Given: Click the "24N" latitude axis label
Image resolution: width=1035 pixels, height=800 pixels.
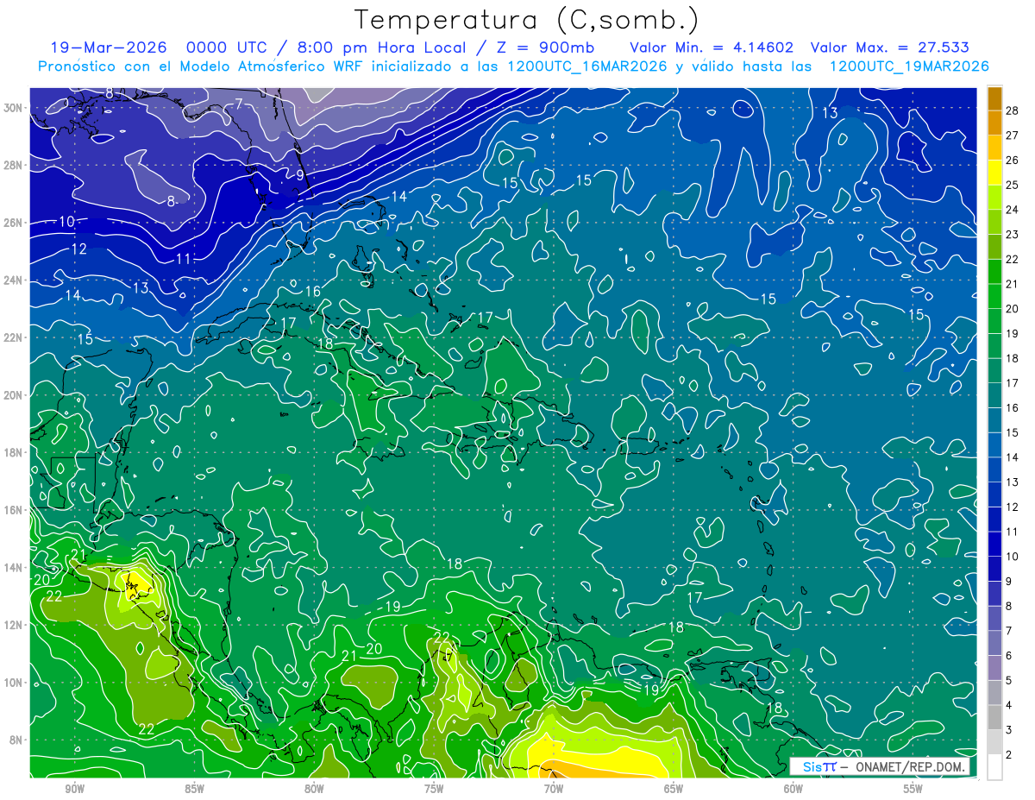Looking at the screenshot, I should [x=14, y=280].
